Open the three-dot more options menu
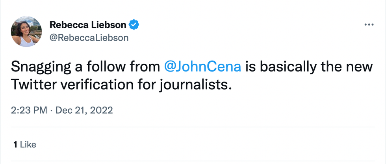 (x=369, y=25)
